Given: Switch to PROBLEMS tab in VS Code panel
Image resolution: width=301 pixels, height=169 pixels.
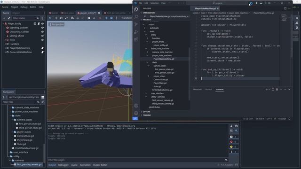Looking at the screenshot, I should tap(198, 90).
